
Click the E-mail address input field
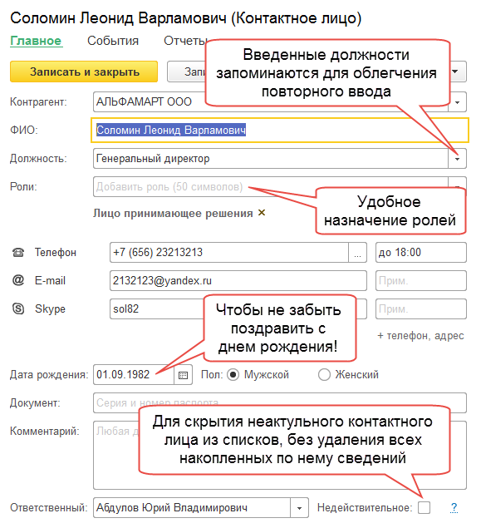pos(238,280)
